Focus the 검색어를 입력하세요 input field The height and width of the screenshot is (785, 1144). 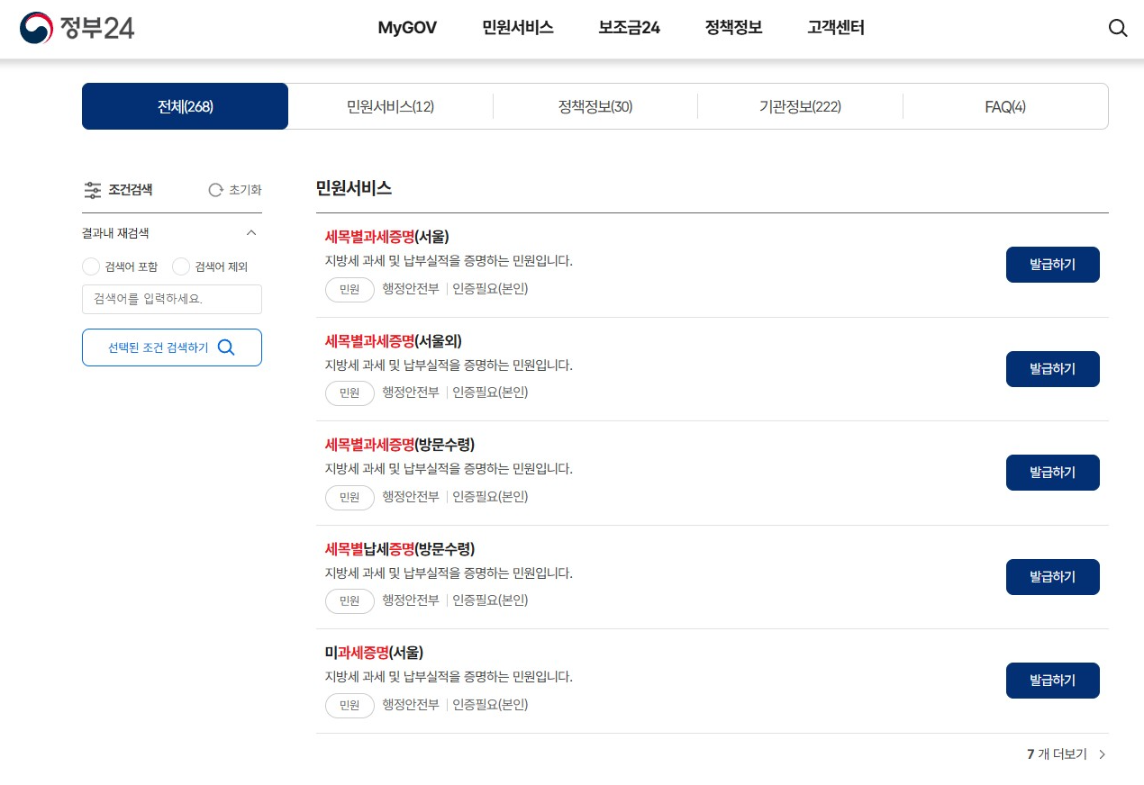172,299
